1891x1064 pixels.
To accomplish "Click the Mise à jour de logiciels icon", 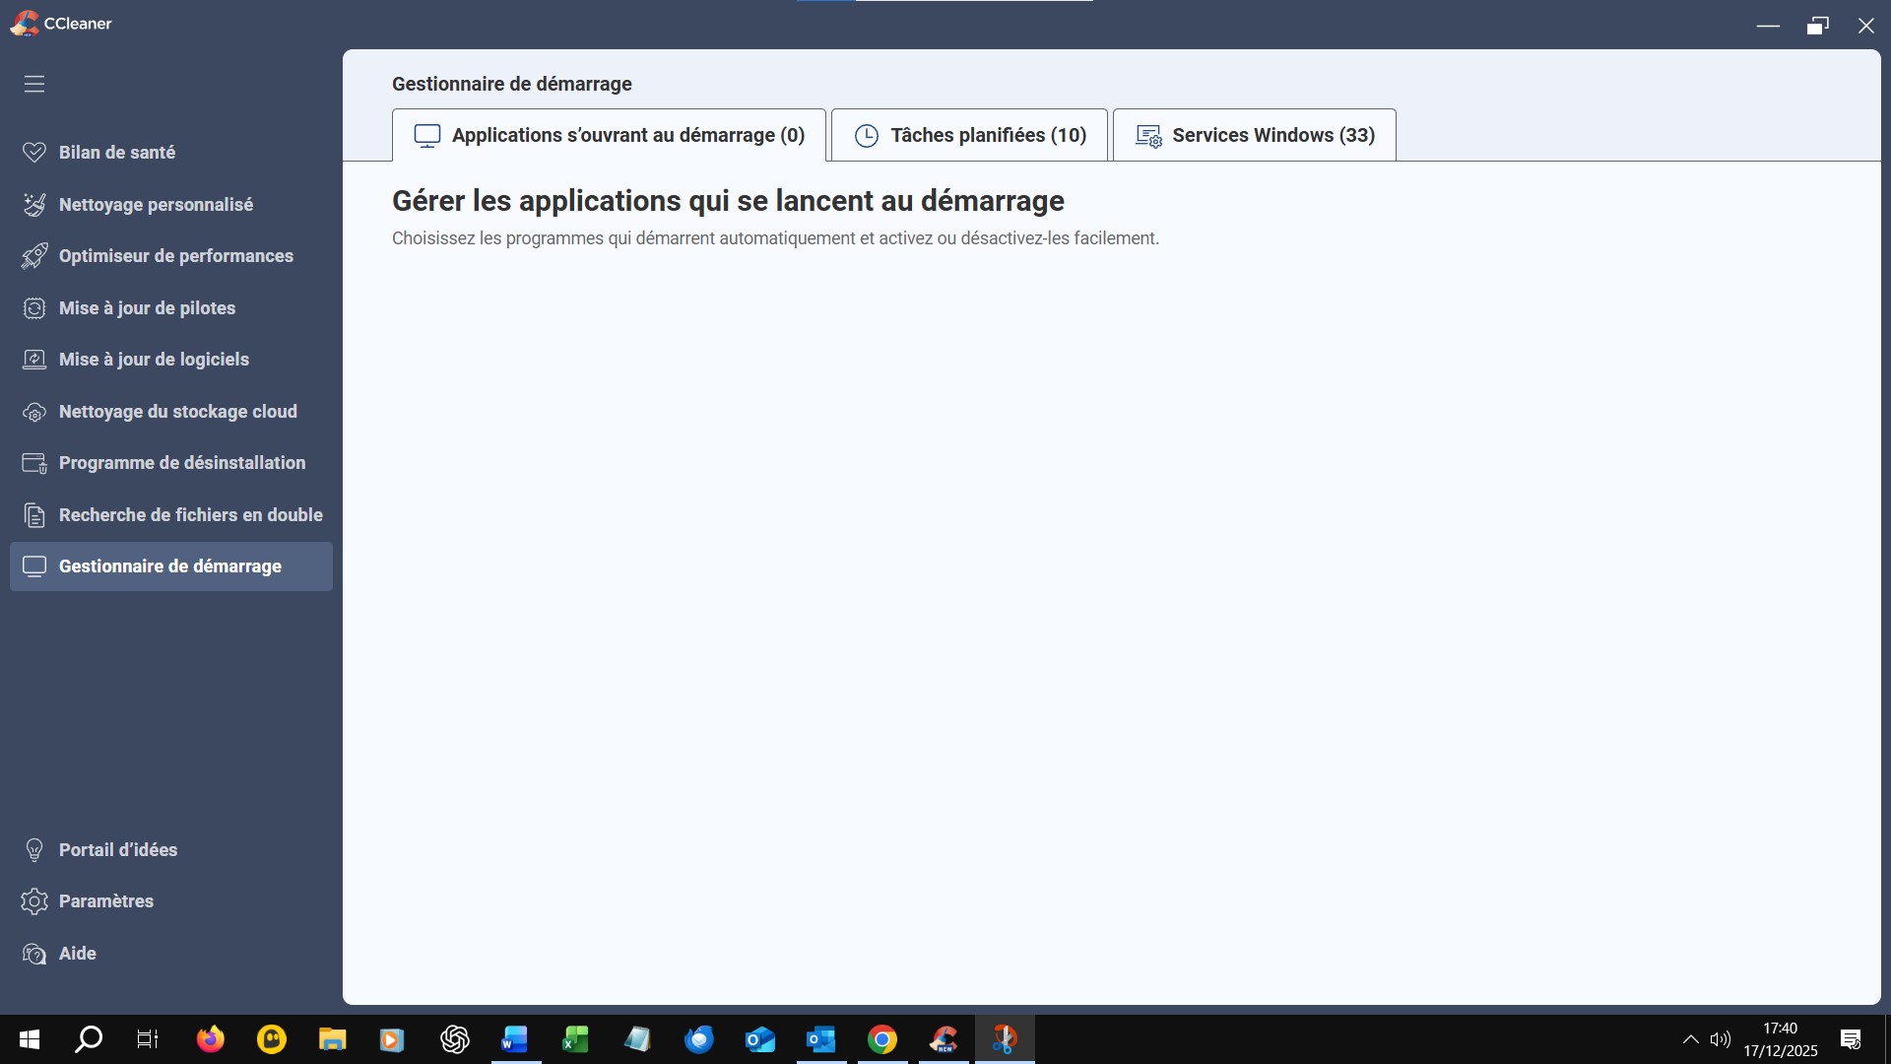I will (34, 360).
